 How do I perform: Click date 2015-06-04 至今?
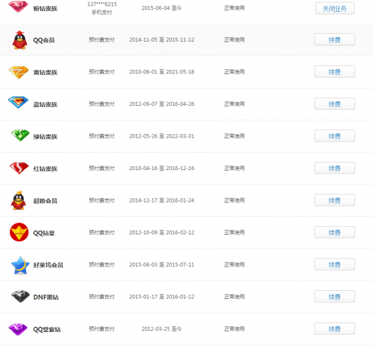(x=162, y=8)
